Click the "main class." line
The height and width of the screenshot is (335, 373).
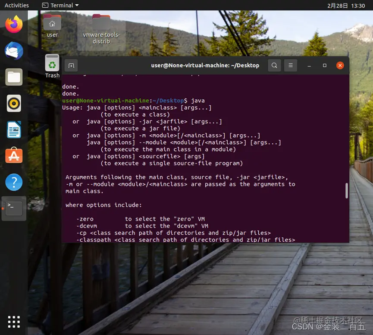[85, 191]
